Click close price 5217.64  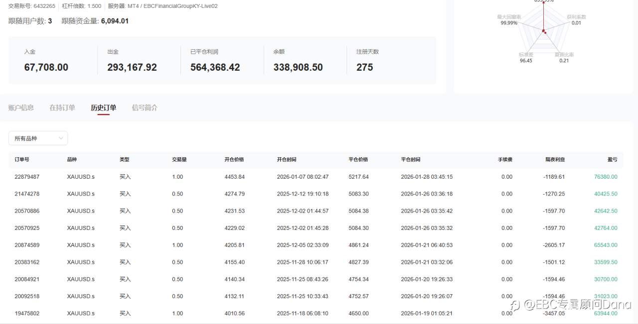(x=358, y=177)
